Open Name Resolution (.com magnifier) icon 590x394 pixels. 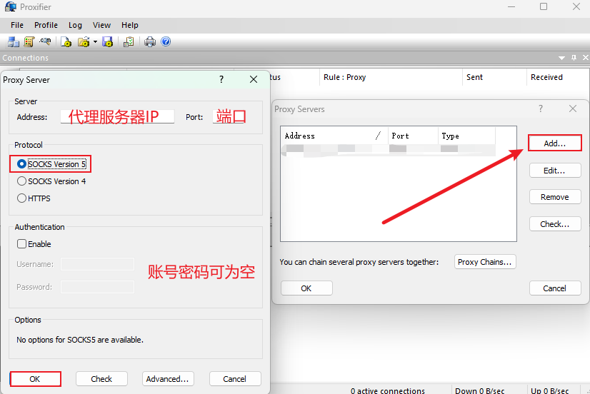click(x=45, y=41)
